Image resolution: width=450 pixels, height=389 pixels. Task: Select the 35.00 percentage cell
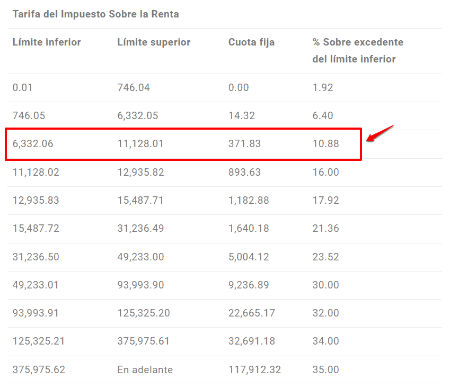coord(326,369)
